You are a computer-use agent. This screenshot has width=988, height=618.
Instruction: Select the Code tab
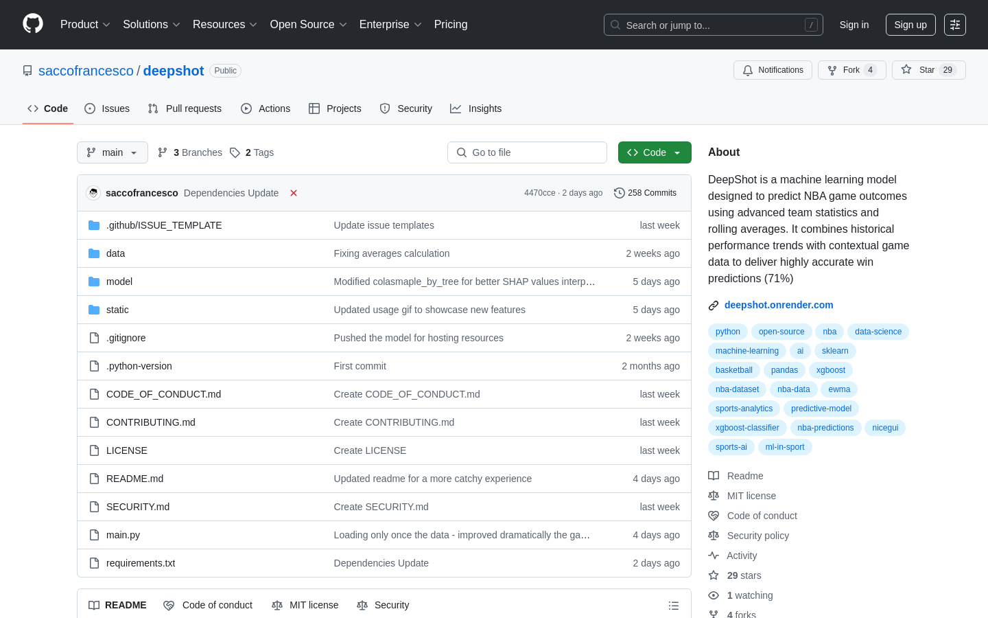48,108
